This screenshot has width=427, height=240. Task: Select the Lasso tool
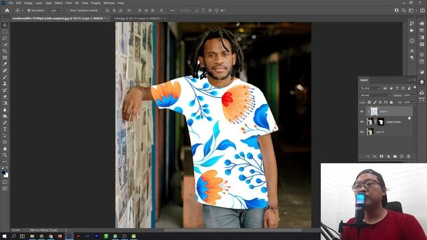click(5, 38)
